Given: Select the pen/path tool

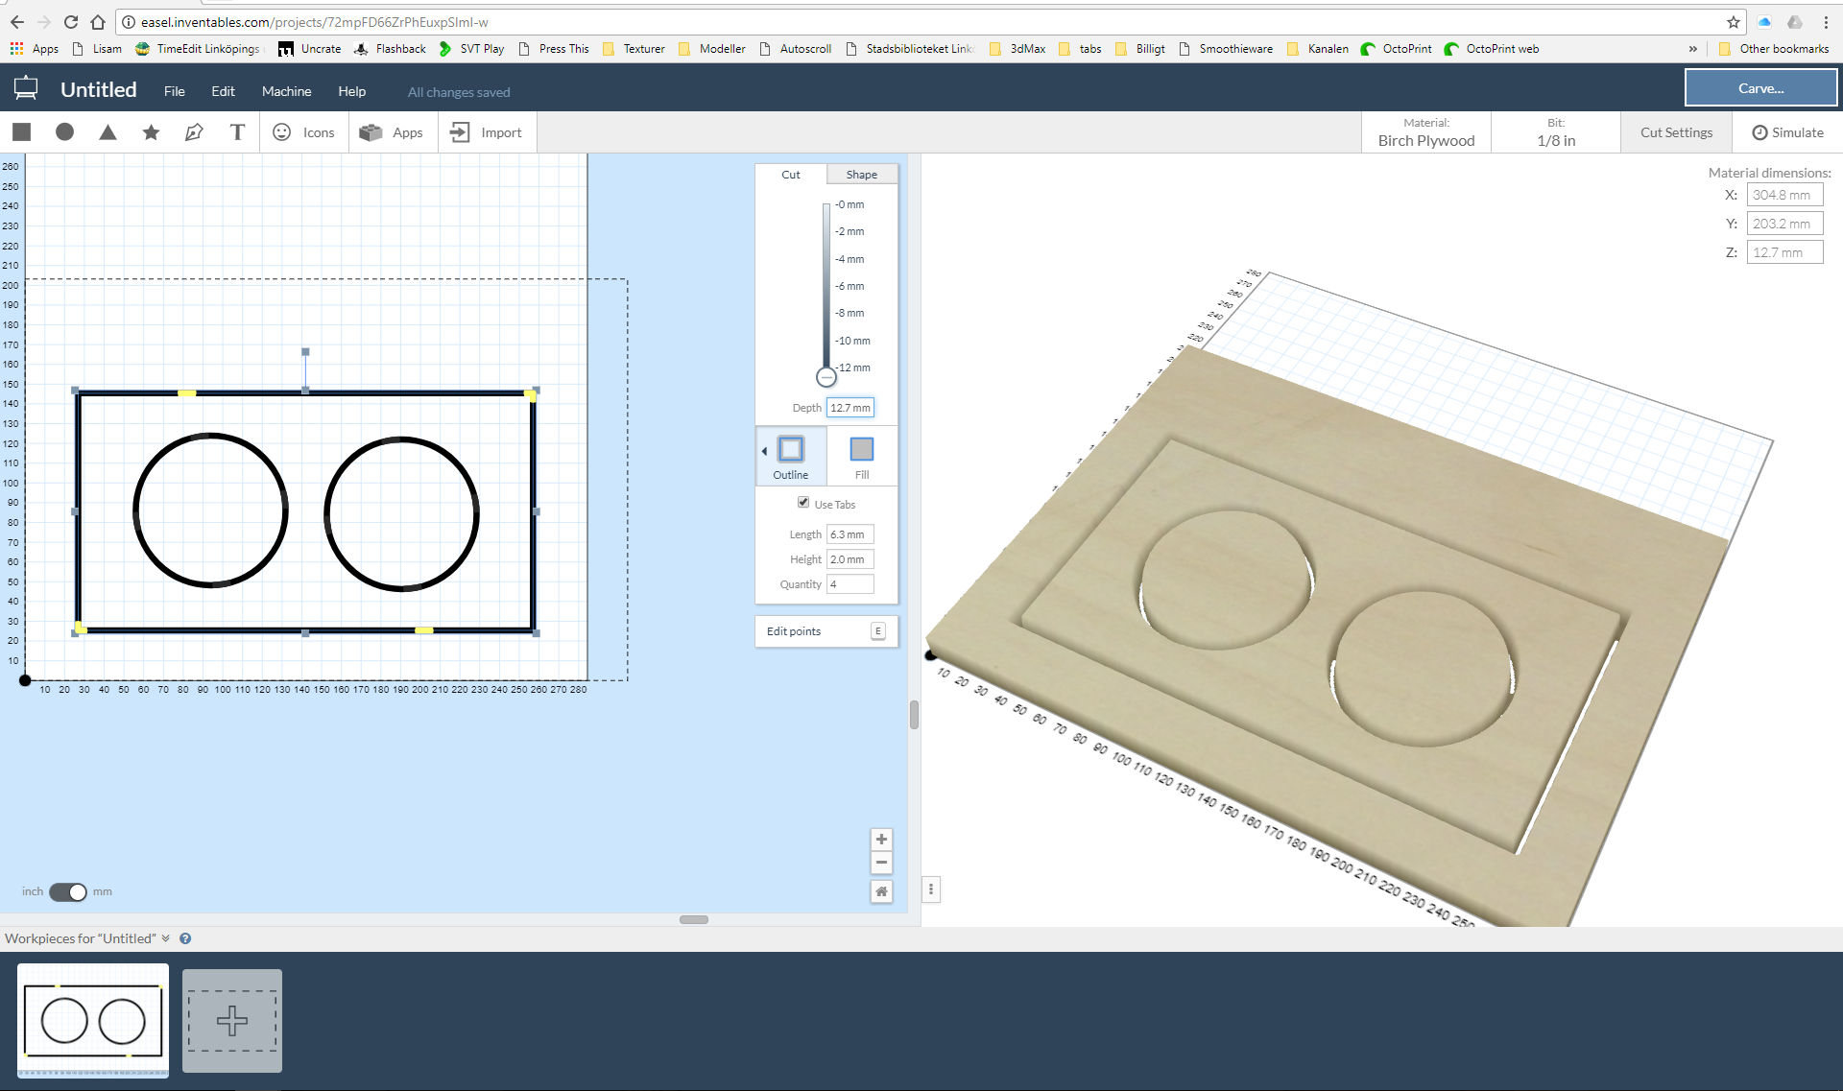Looking at the screenshot, I should (194, 131).
